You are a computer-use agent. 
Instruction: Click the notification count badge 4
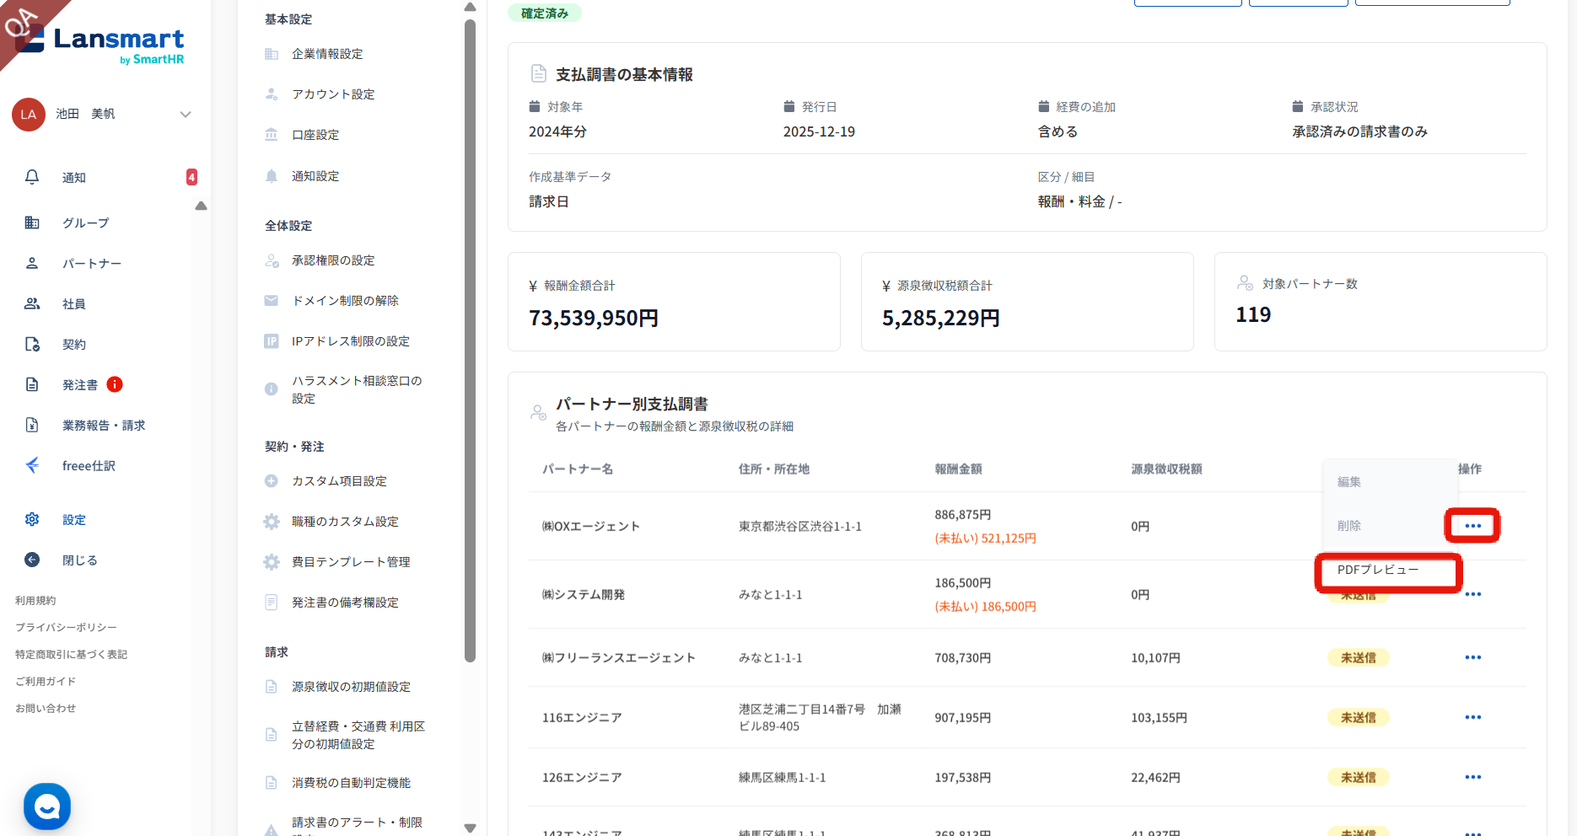coord(191,177)
